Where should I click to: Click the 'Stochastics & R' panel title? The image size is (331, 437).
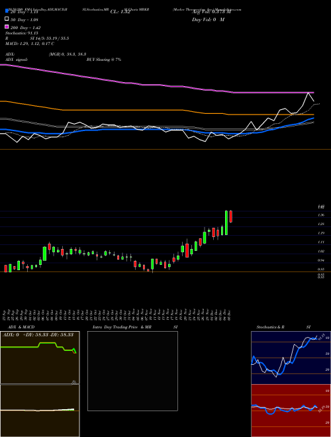pyautogui.click(x=271, y=327)
